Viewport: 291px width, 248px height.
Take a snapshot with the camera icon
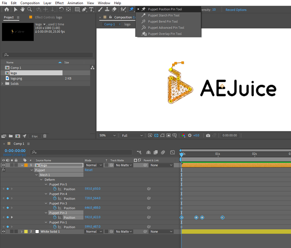click(x=208, y=135)
